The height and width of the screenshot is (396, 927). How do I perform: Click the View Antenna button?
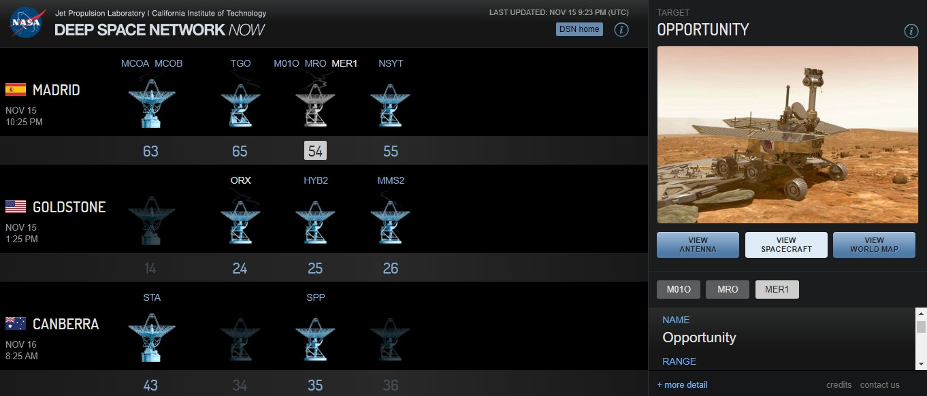coord(698,245)
